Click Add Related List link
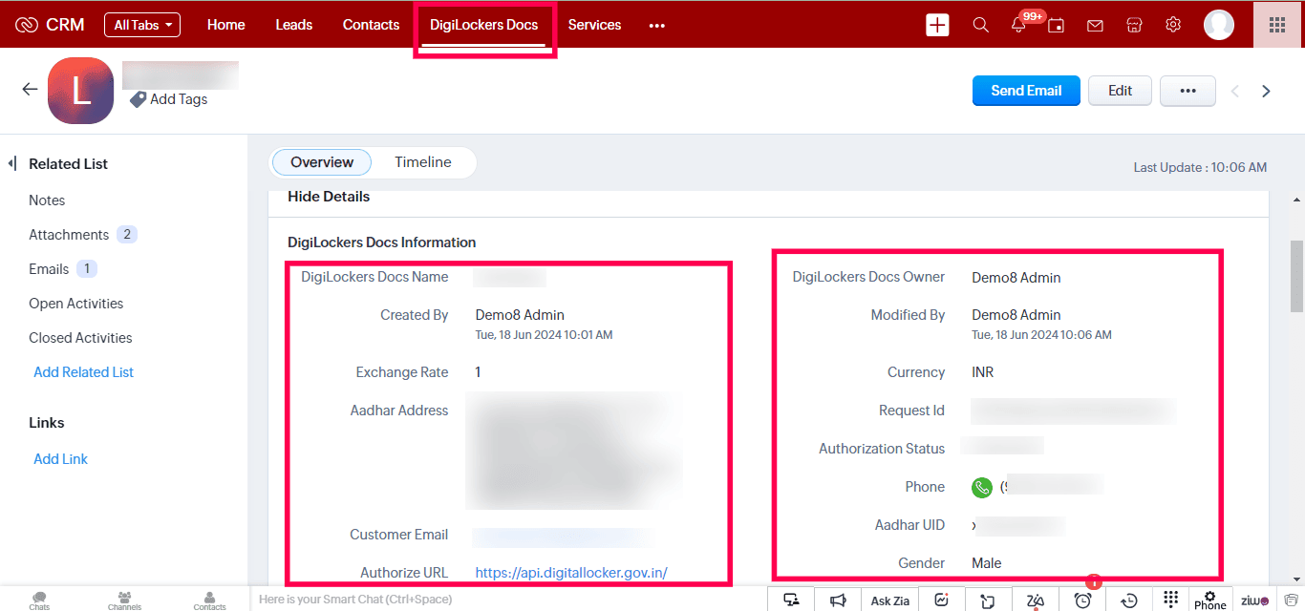 tap(84, 372)
